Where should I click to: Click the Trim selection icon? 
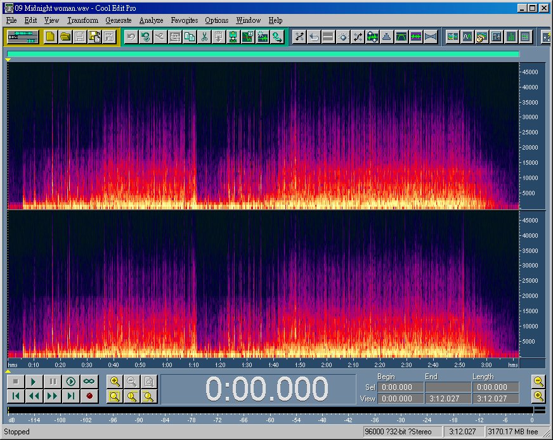tap(175, 37)
